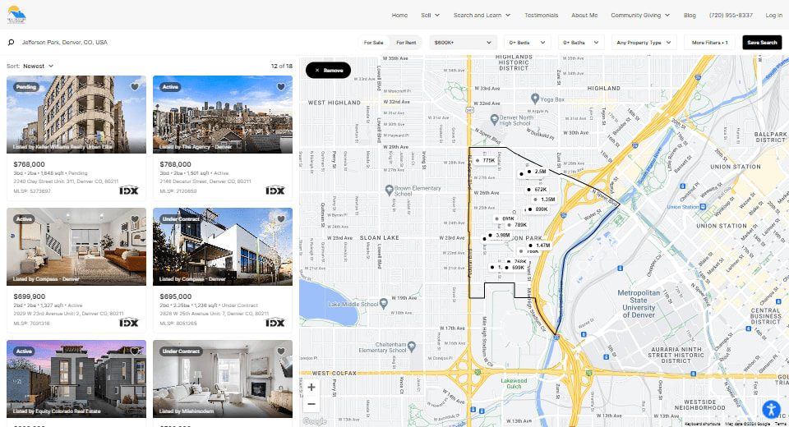Screen dimensions: 789x427
Task: Click the 699K map marker
Action: tap(515, 268)
